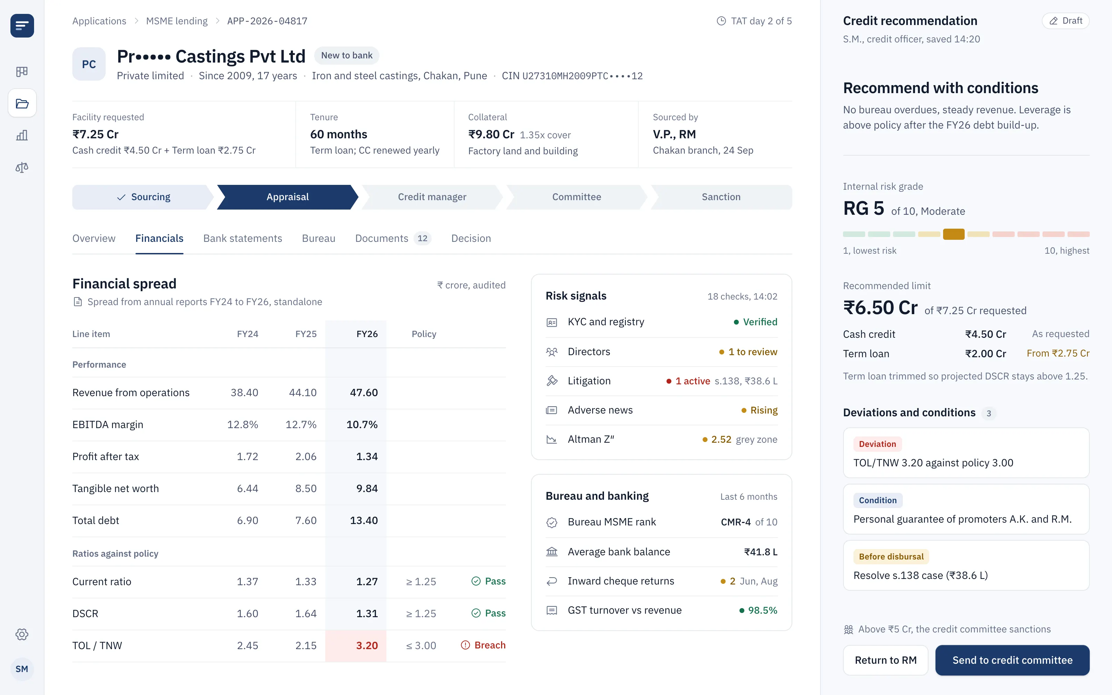Click the TAT clock icon
1112x695 pixels.
(x=721, y=21)
